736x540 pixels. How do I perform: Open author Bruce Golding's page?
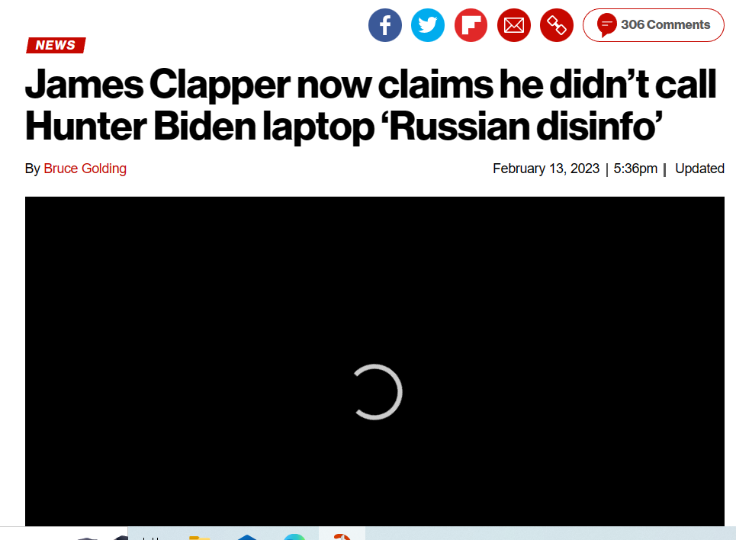[x=85, y=169]
